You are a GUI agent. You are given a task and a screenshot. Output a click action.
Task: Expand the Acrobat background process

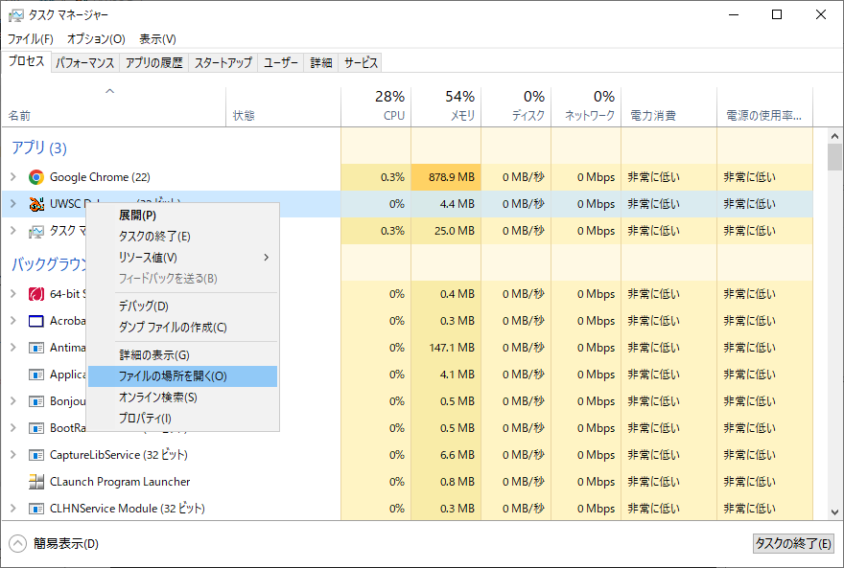[x=13, y=321]
